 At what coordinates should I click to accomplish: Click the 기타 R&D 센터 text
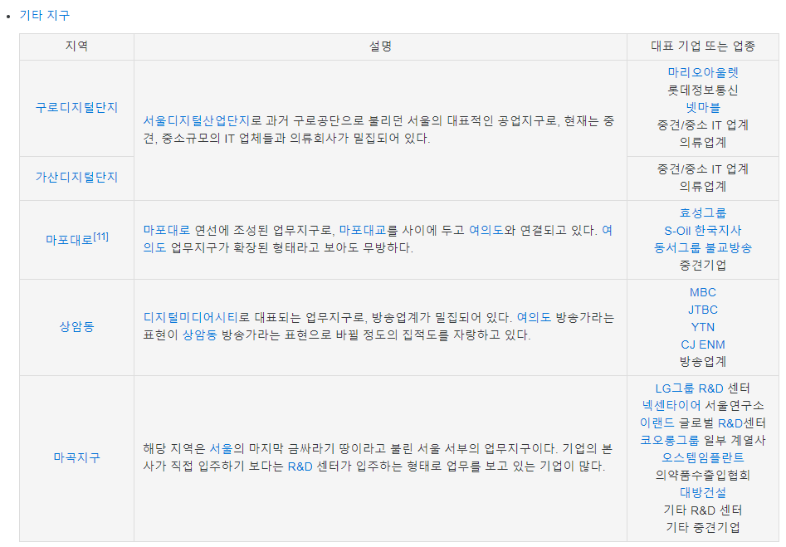(703, 510)
